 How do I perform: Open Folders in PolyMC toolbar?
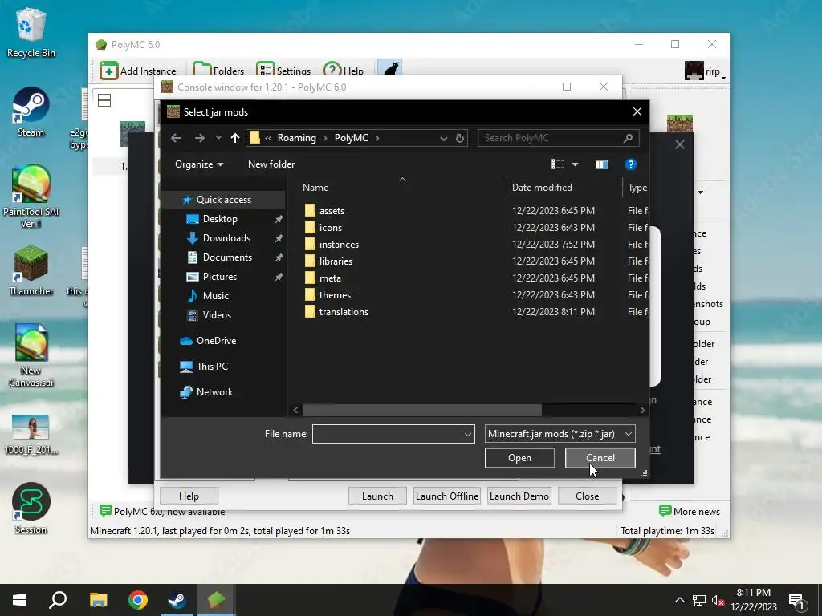(218, 71)
